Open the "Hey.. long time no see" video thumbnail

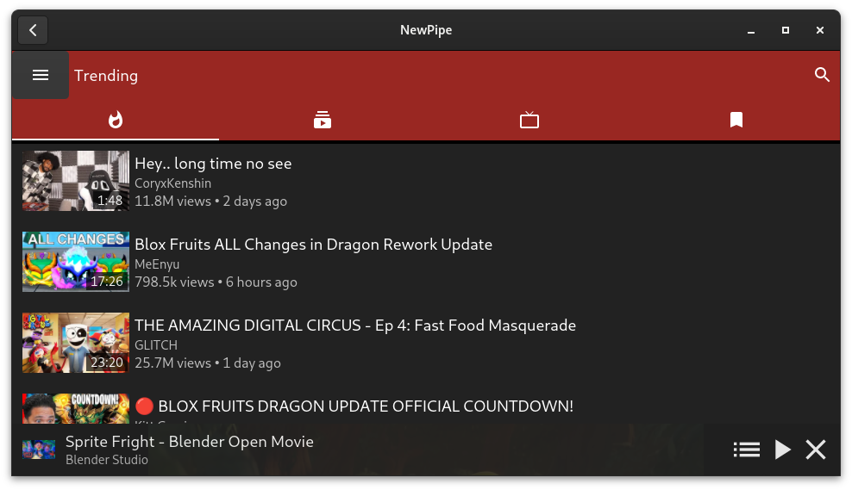tap(76, 181)
